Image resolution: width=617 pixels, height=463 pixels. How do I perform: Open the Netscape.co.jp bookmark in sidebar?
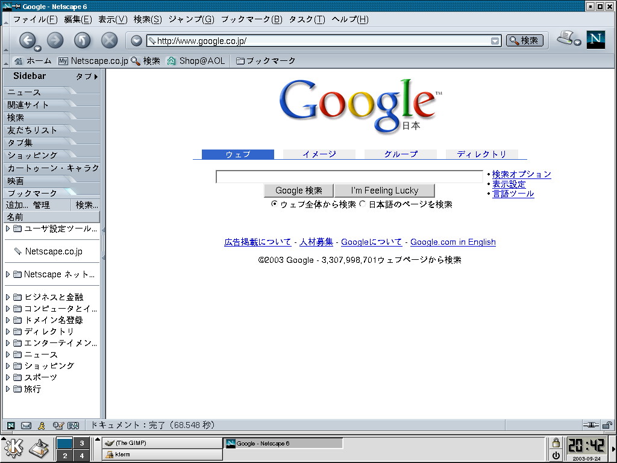[x=54, y=251]
